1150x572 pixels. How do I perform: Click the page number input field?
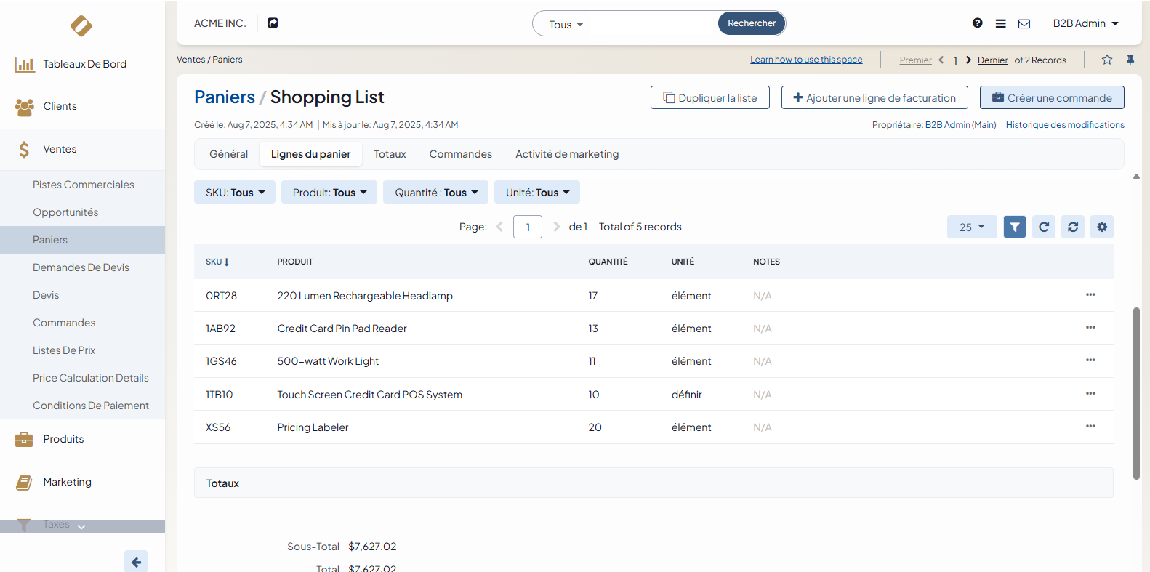point(528,227)
